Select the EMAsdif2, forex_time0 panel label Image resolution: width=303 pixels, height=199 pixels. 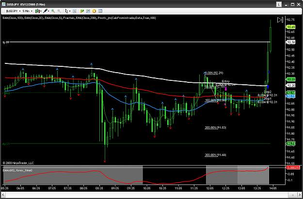(x=17, y=170)
